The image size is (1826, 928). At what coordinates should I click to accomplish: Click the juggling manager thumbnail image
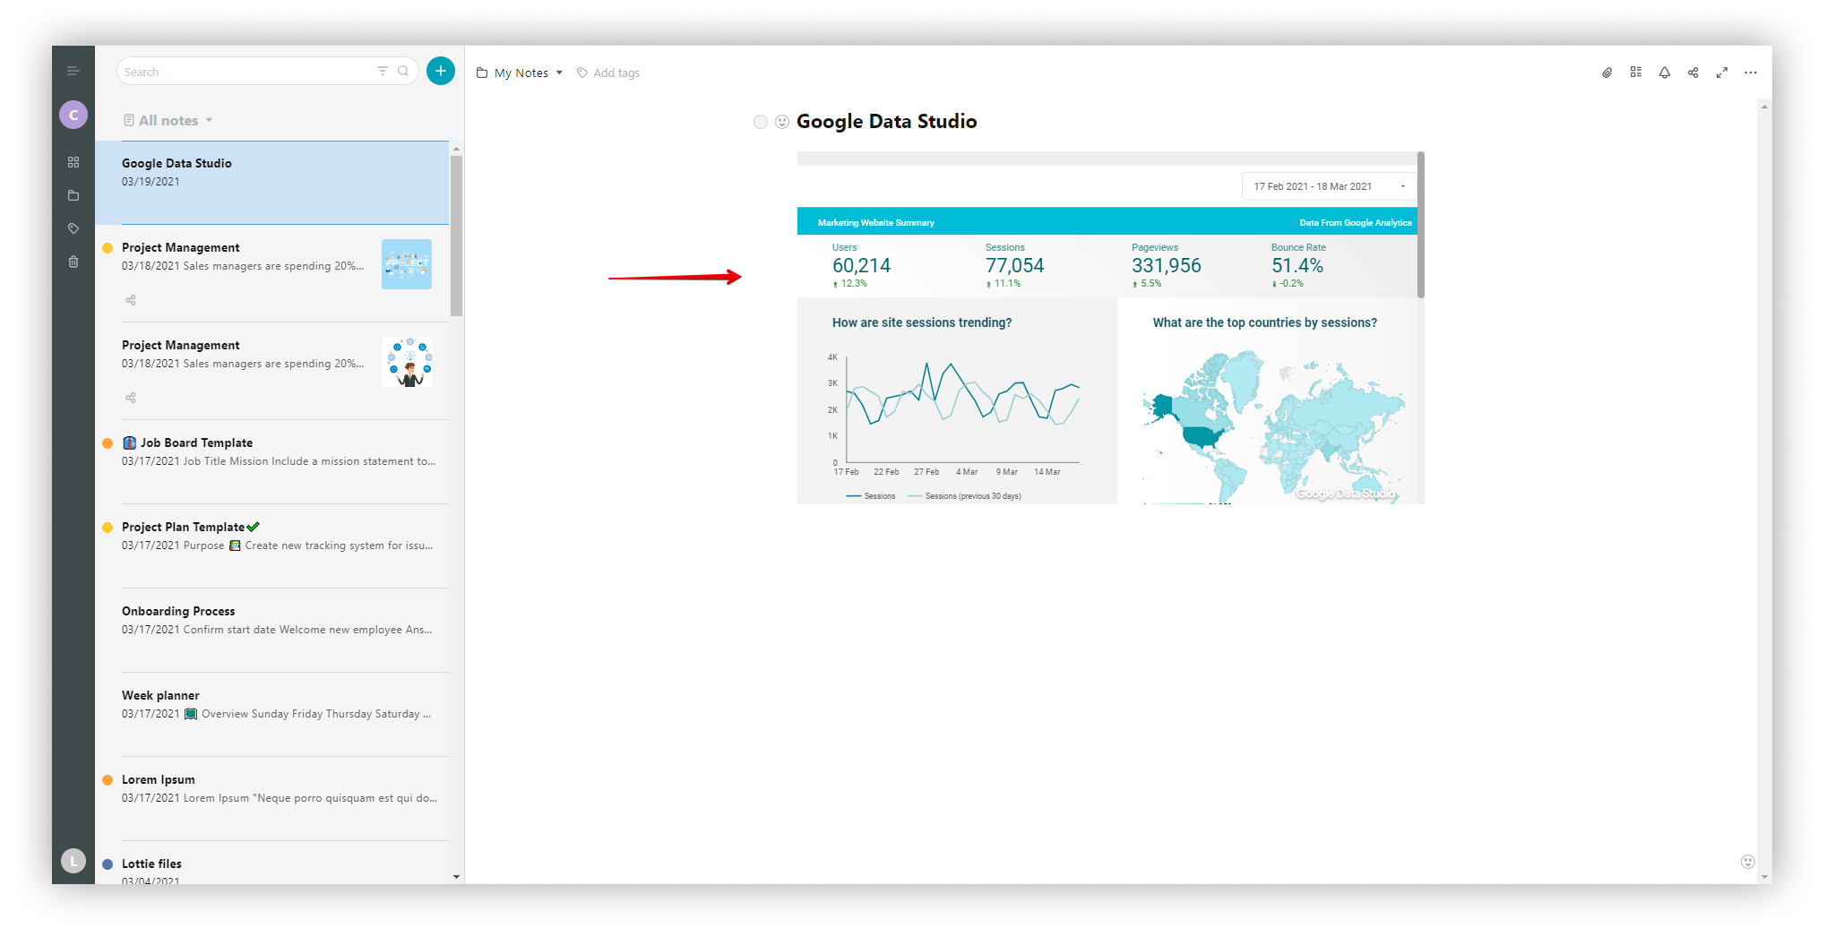[407, 362]
